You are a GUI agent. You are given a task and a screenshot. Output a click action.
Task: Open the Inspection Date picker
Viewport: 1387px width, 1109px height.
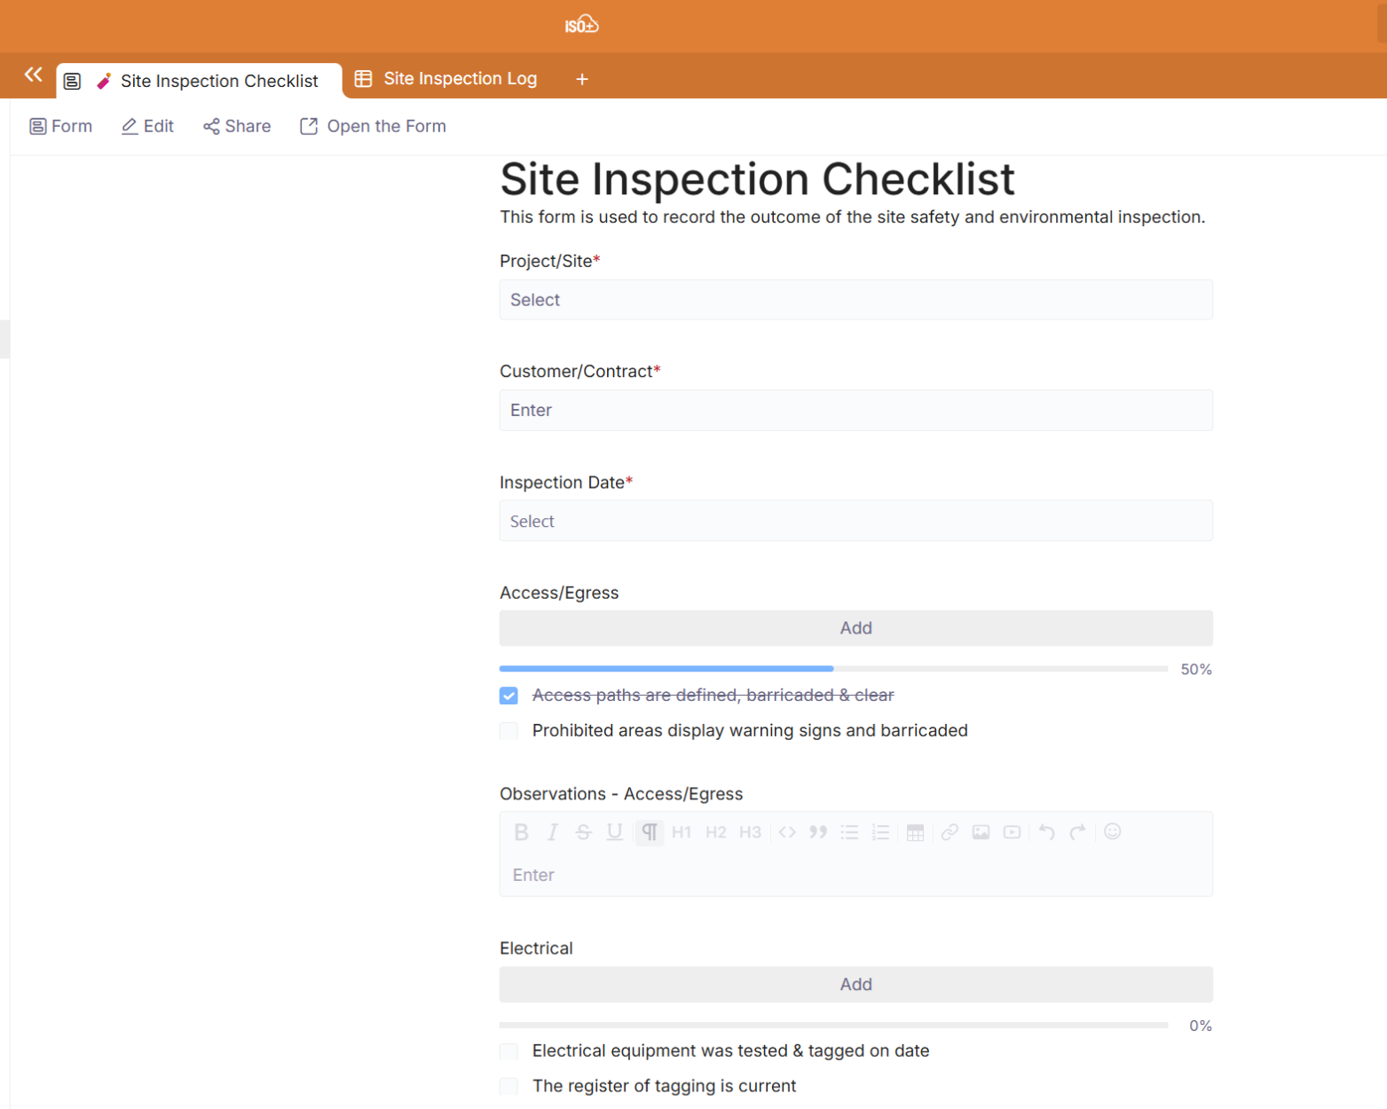(x=855, y=521)
